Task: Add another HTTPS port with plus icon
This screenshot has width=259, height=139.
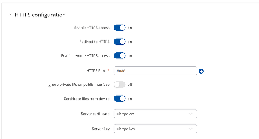Action: [x=201, y=71]
